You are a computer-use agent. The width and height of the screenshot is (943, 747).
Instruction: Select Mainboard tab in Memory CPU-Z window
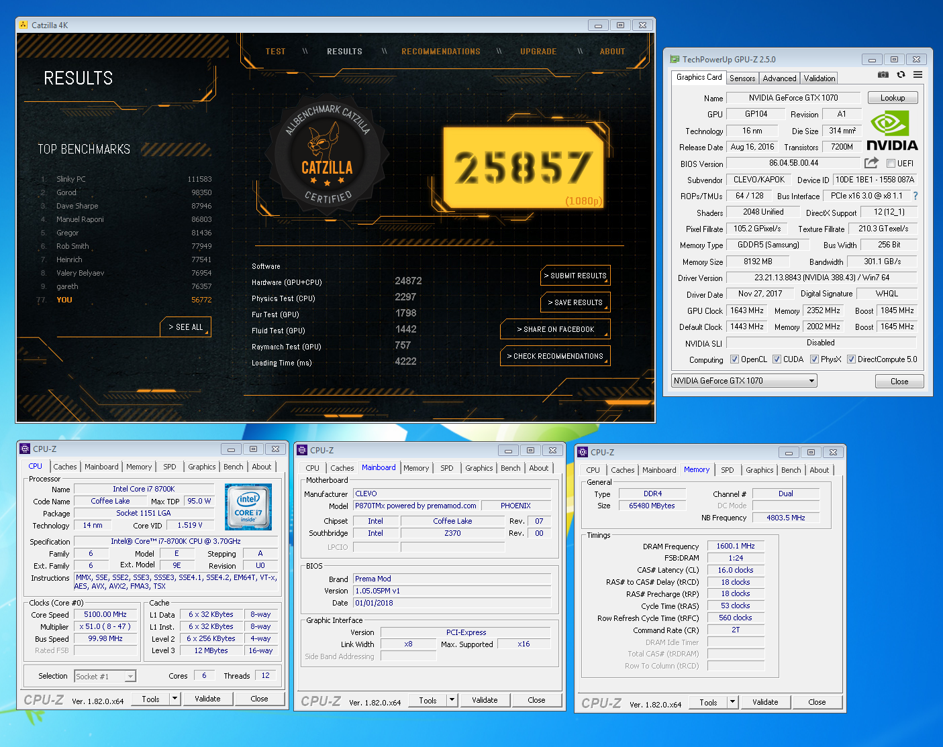coord(659,470)
